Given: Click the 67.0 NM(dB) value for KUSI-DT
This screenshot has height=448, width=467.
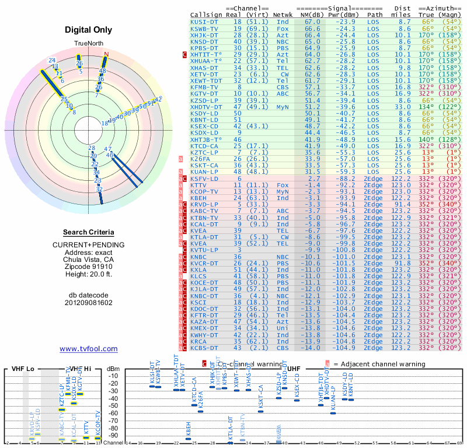Looking at the screenshot, I should point(312,22).
